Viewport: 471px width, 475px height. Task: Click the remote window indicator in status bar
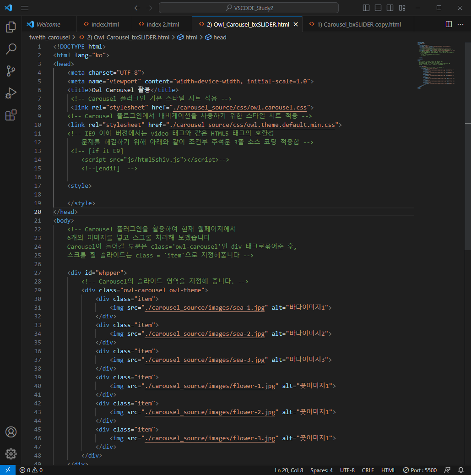(x=8, y=470)
